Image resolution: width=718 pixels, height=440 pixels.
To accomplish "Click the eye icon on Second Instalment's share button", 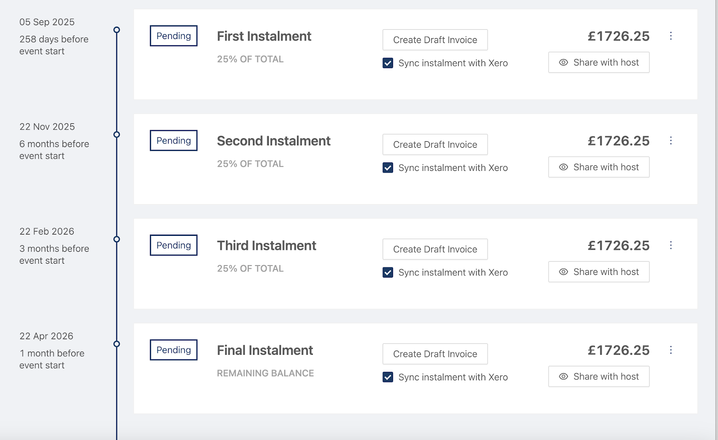I will tap(564, 167).
